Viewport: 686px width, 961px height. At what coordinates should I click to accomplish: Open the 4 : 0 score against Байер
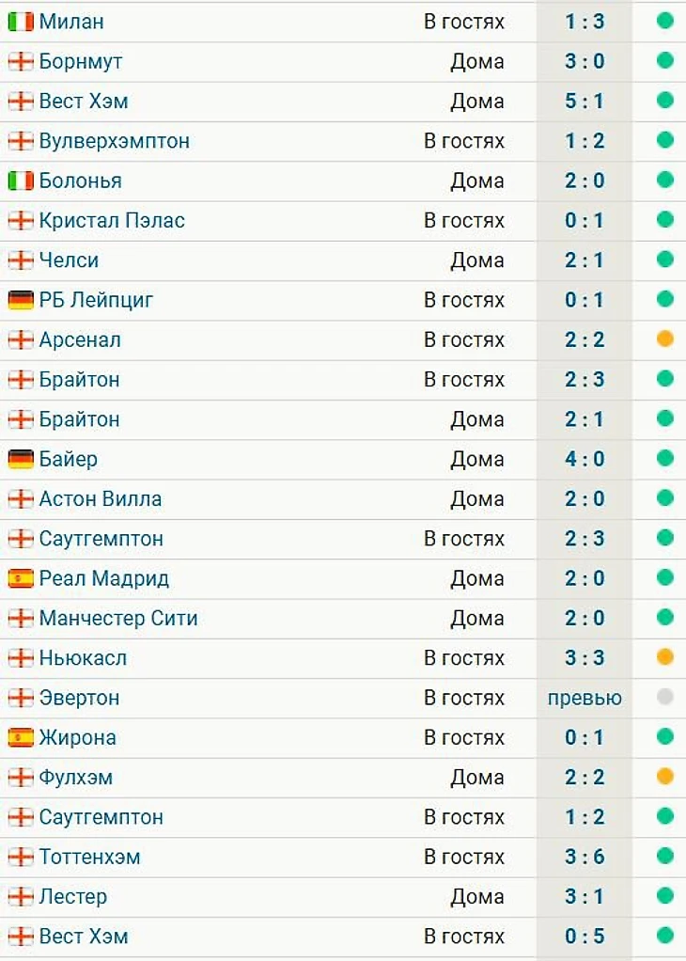click(x=585, y=459)
